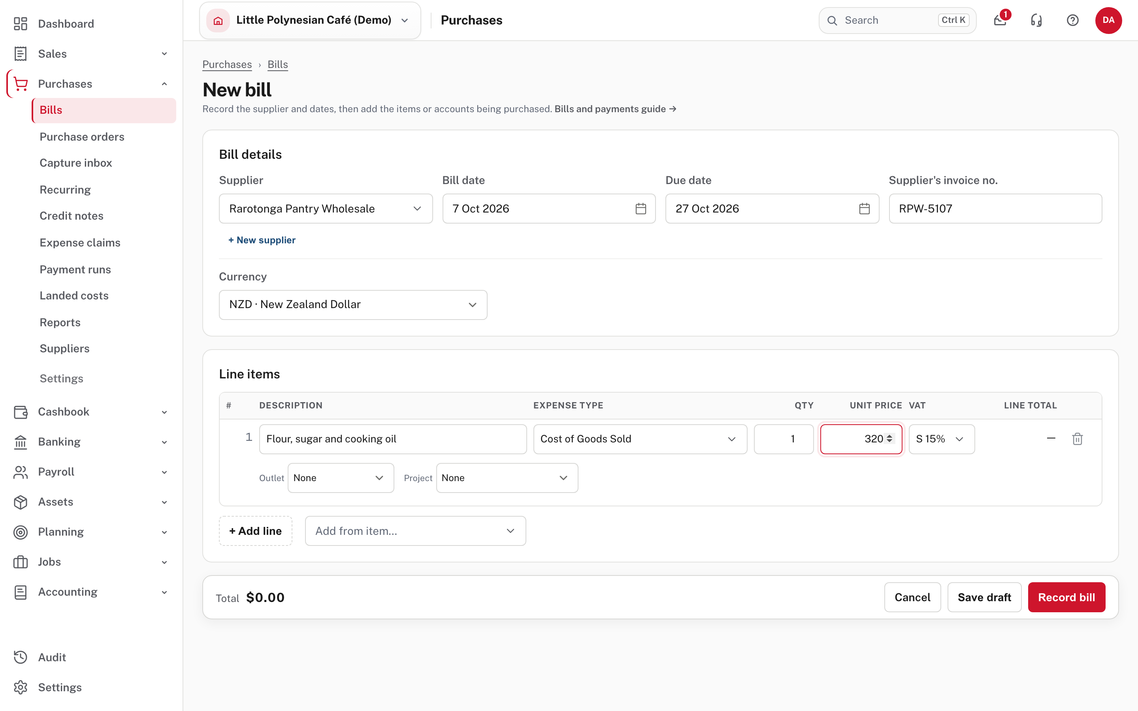Open the Expense type dropdown
The width and height of the screenshot is (1138, 711).
click(x=640, y=439)
